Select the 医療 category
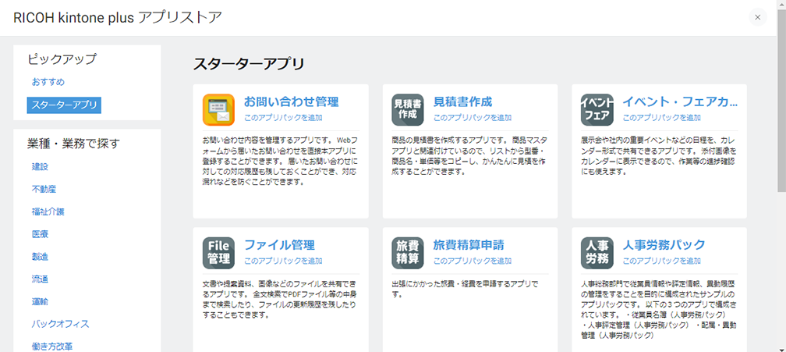 [x=40, y=234]
